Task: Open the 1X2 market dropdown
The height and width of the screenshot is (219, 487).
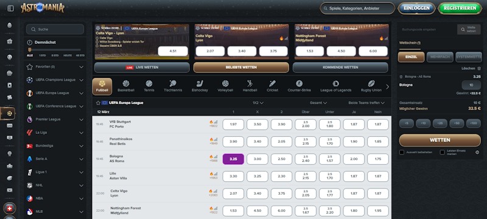Action: point(258,103)
